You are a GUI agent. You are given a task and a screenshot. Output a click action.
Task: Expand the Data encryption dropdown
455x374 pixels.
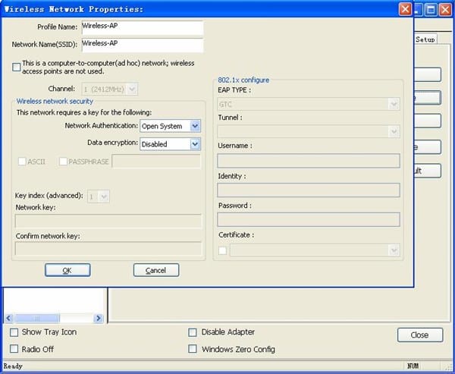coord(195,143)
